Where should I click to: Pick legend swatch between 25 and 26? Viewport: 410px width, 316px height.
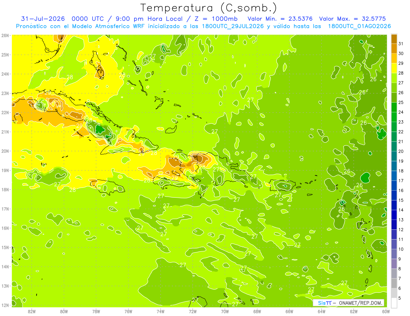point(394,97)
